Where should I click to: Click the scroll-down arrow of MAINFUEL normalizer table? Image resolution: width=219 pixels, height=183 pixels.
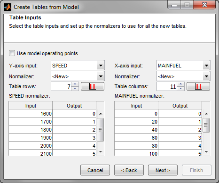[206, 152]
